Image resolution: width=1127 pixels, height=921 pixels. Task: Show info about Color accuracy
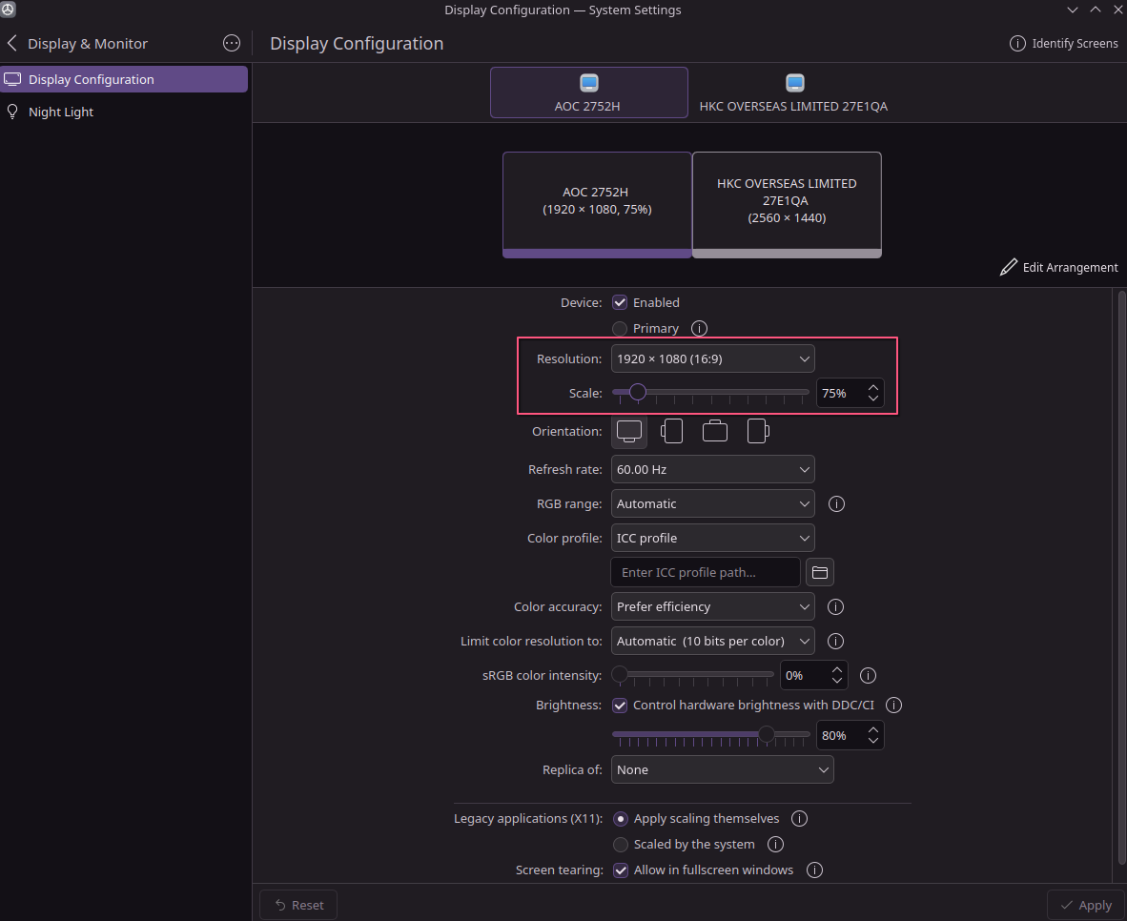pyautogui.click(x=835, y=606)
